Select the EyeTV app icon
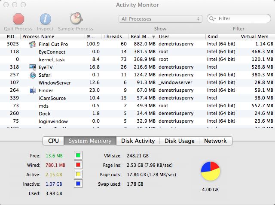This screenshot has width=275, height=205. click(33, 67)
